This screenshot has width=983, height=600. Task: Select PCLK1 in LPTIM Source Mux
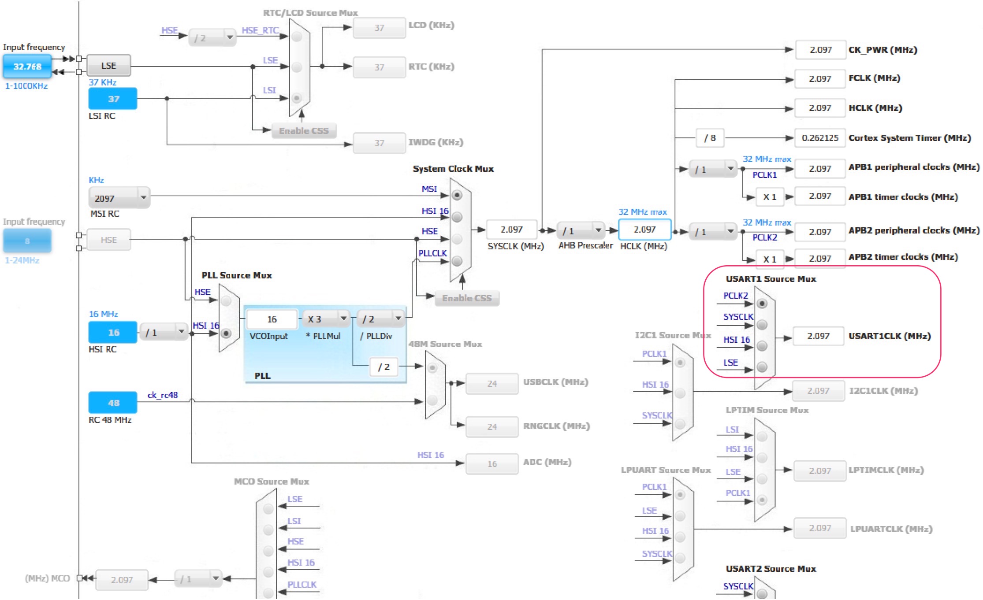pyautogui.click(x=762, y=500)
